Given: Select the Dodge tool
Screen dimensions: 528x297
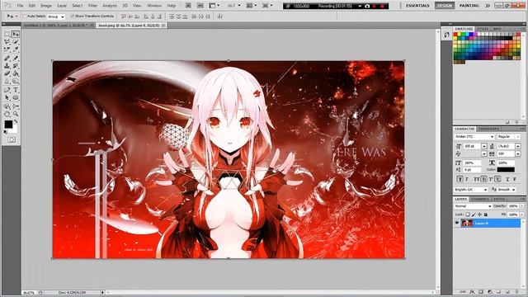Looking at the screenshot, I should [x=16, y=81].
